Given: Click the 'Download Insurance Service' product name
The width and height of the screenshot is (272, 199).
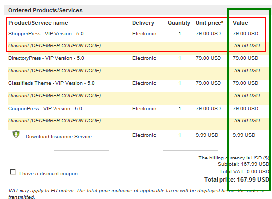Looking at the screenshot, I should pos(58,137).
